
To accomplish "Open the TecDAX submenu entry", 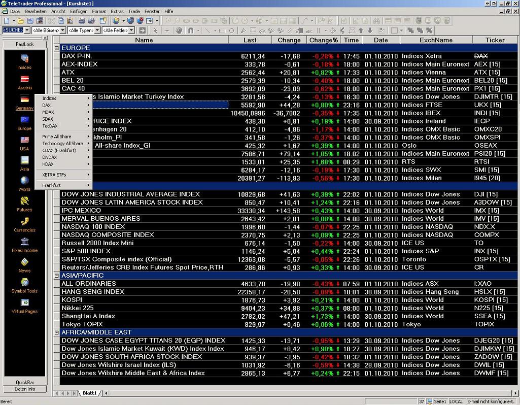I will pos(63,126).
